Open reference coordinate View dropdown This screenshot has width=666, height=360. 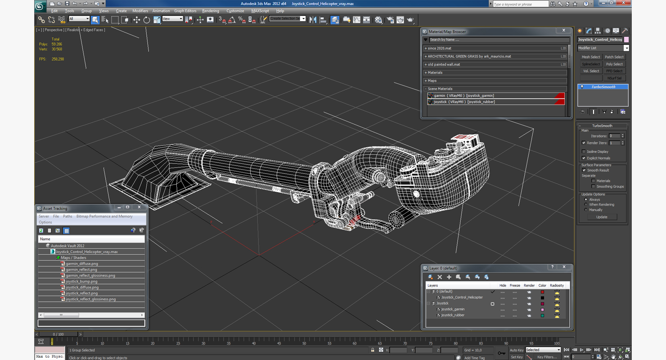[172, 18]
